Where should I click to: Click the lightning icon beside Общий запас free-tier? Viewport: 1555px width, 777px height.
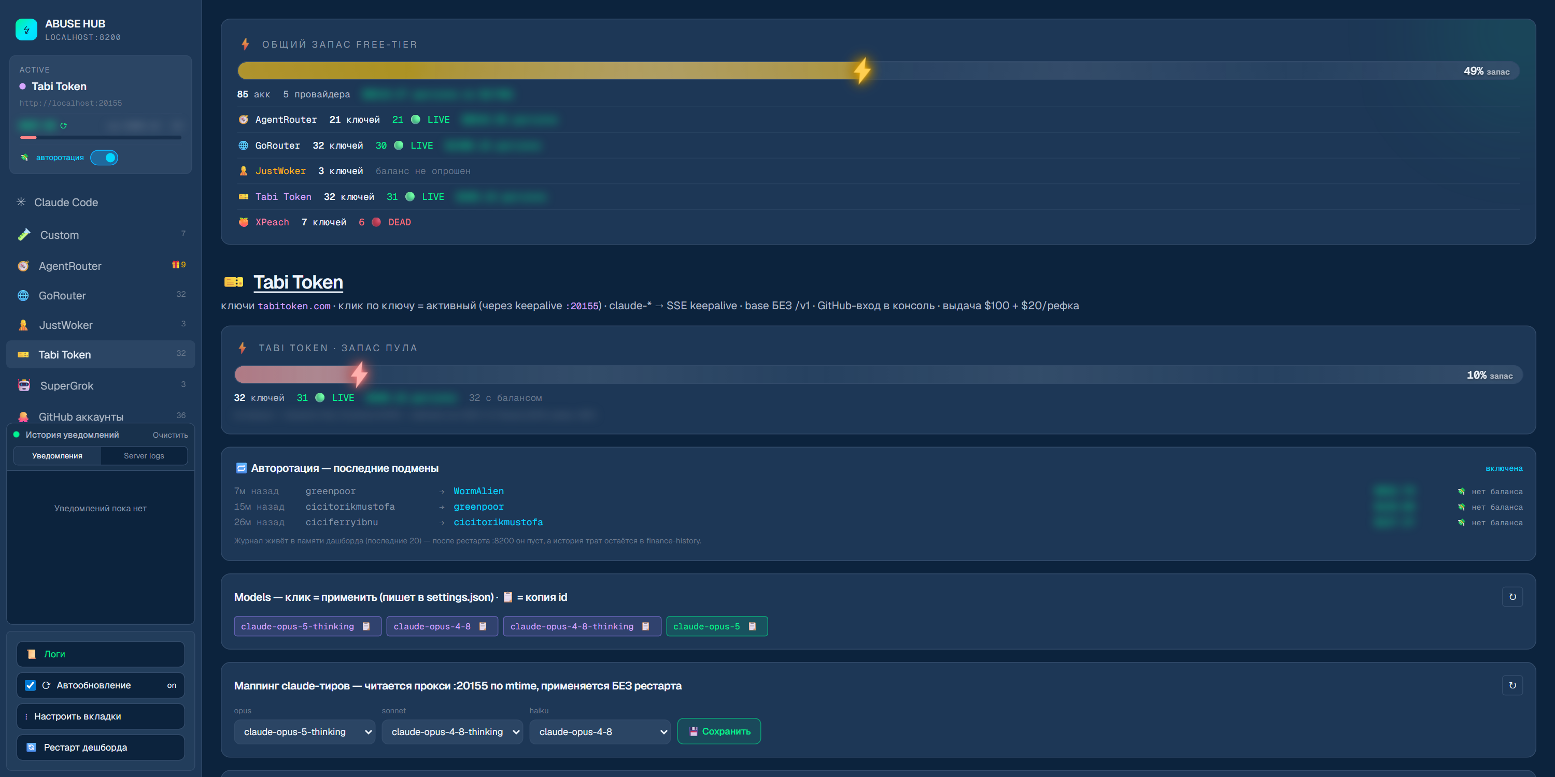[x=245, y=44]
